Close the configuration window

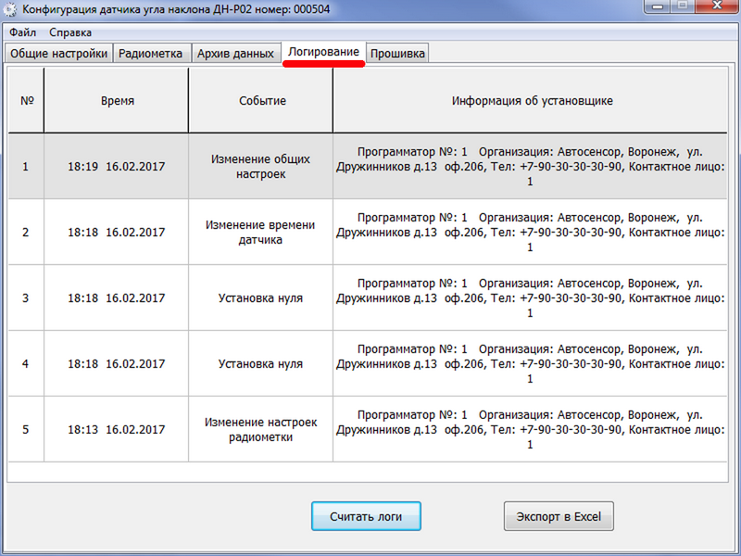(717, 6)
